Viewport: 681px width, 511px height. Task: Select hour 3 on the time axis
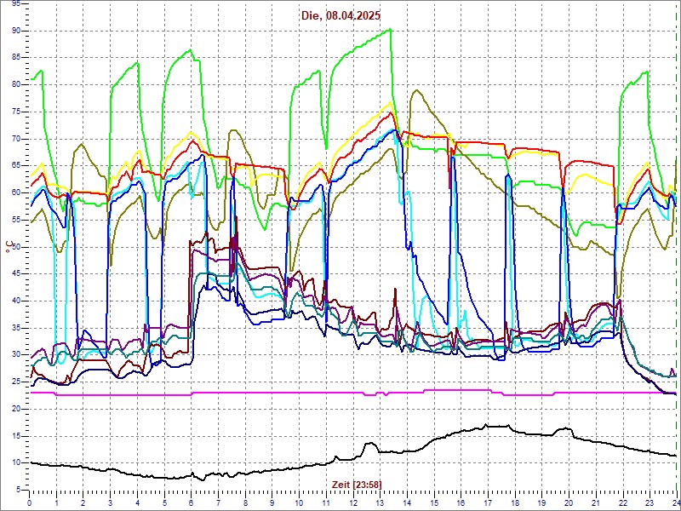111,503
